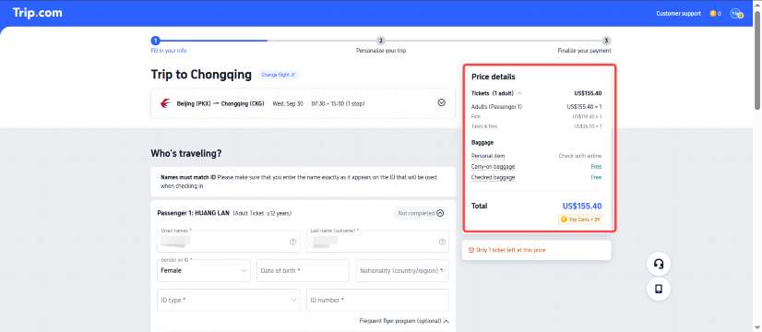Select the 'Only 1 ticket left' notice
Viewport: 762px width, 332px height.
point(537,250)
